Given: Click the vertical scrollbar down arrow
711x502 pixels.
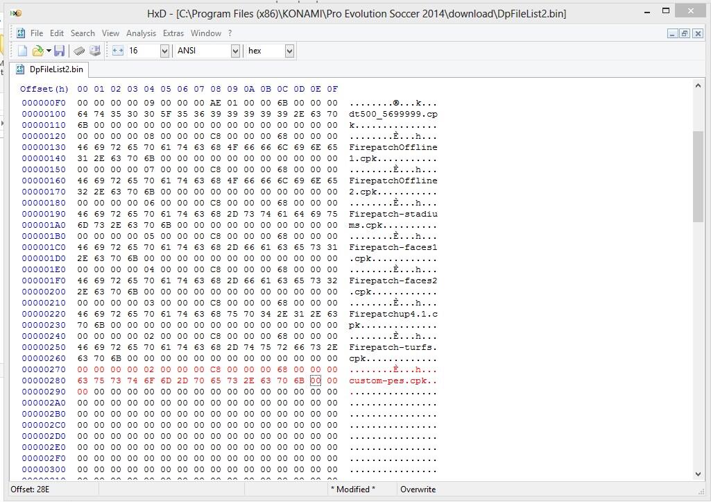Looking at the screenshot, I should coord(699,474).
